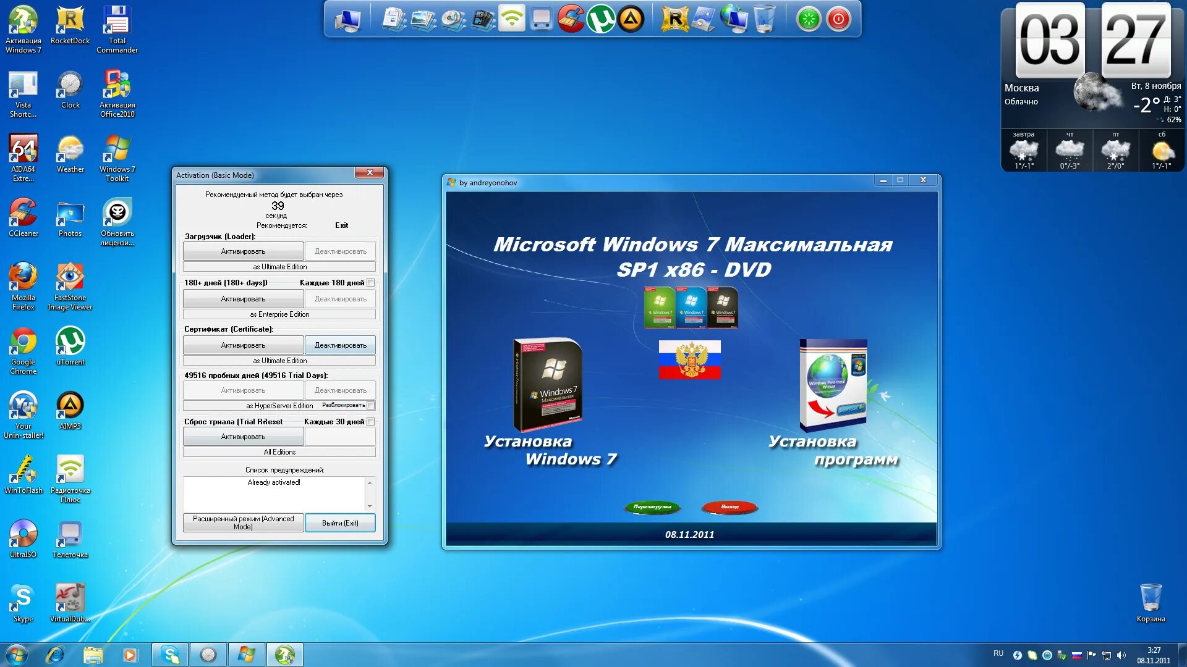Open the CCleaner icon in the top dock

pyautogui.click(x=571, y=19)
